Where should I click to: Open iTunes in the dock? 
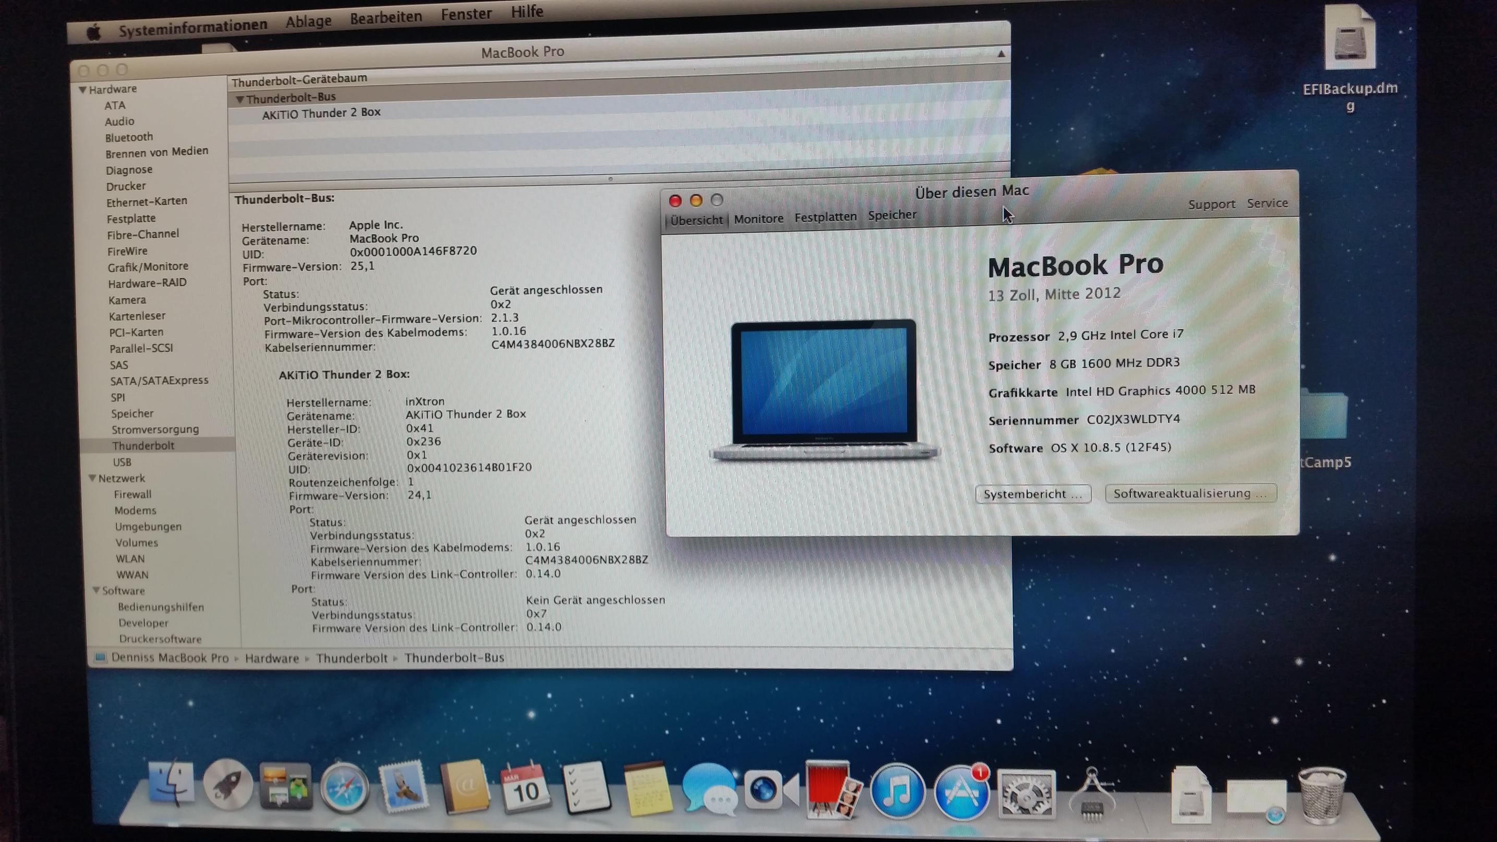tap(897, 791)
